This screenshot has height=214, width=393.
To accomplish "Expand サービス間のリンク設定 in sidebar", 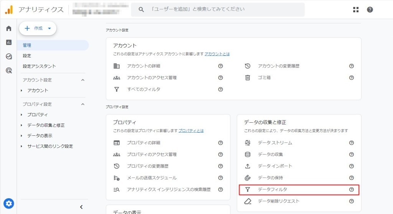I will point(50,146).
